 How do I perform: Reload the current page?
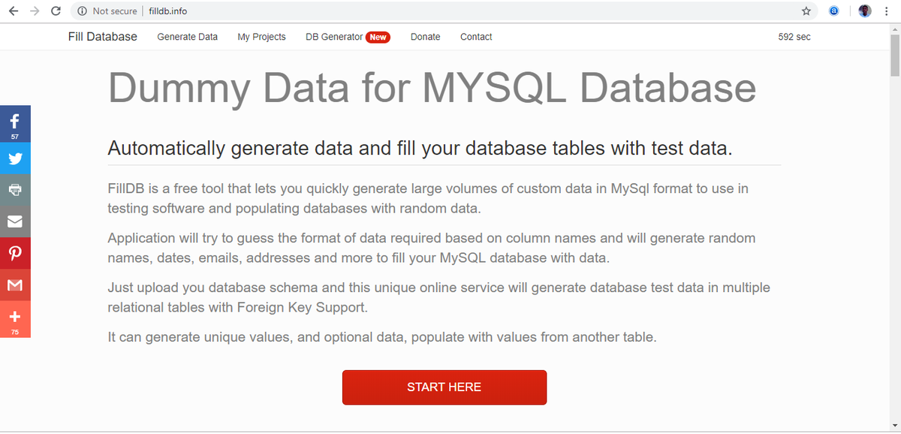click(55, 11)
